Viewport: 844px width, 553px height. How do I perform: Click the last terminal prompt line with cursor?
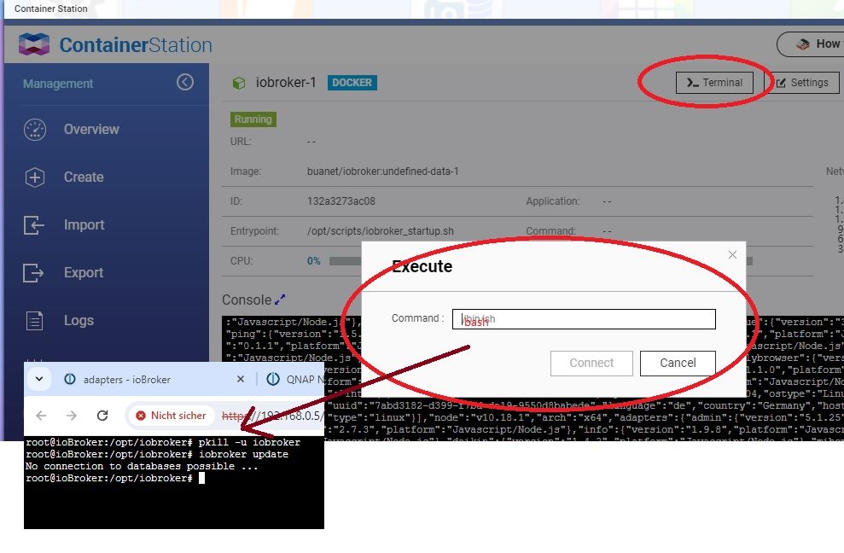[x=115, y=478]
